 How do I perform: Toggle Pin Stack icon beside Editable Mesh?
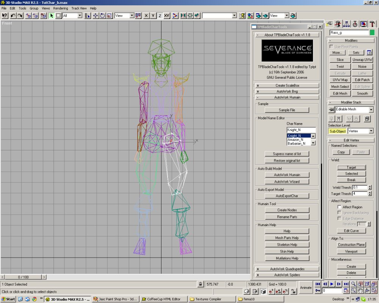(331, 110)
